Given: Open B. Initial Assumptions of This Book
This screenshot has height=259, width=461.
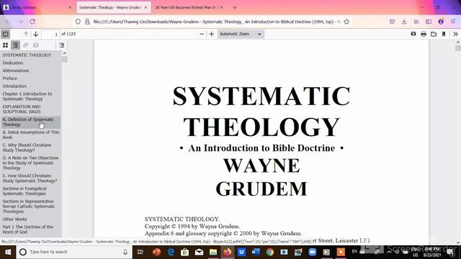Looking at the screenshot, I should click(31, 135).
